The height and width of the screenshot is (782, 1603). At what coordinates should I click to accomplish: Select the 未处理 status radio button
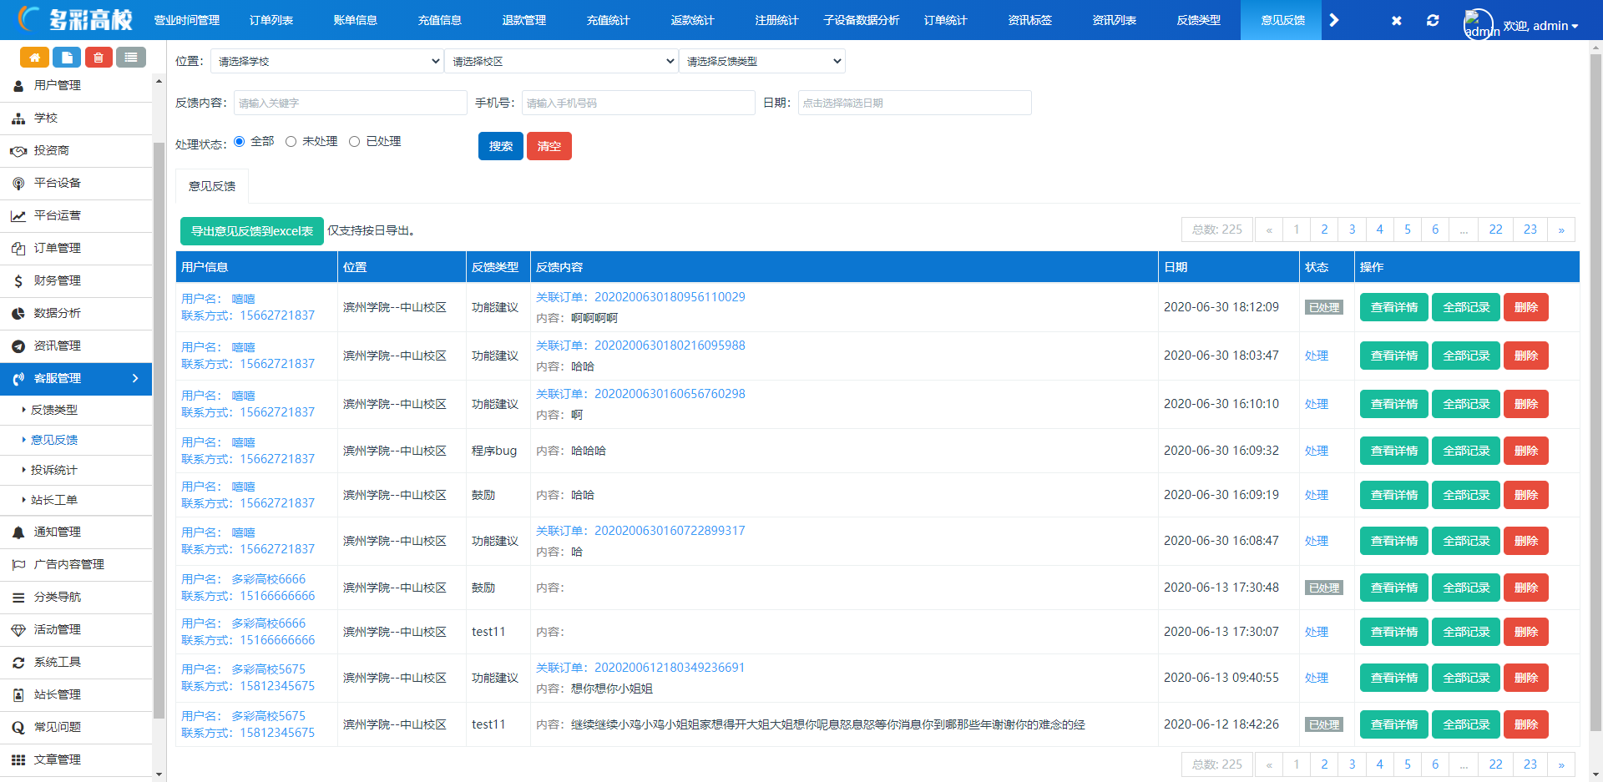(x=291, y=141)
